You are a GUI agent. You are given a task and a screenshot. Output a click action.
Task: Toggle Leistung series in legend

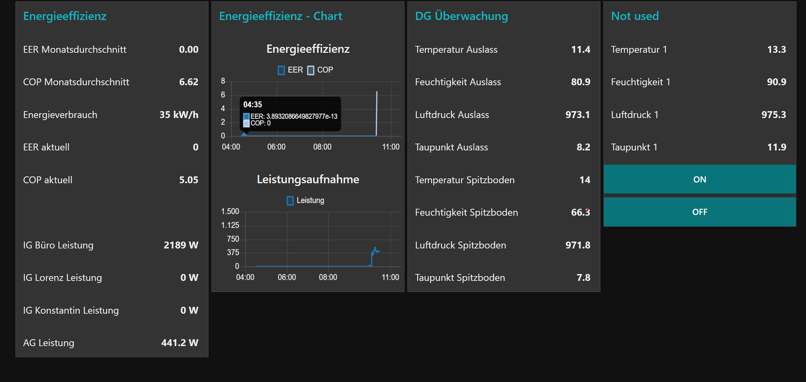(x=310, y=201)
